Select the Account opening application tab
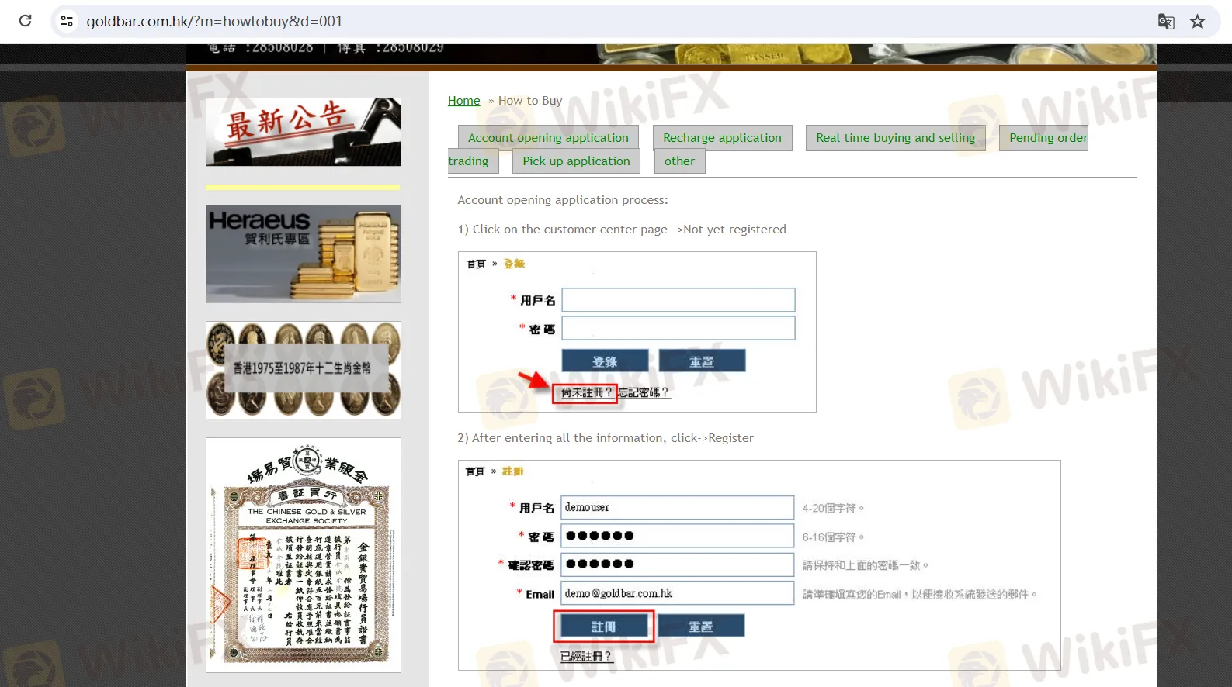Viewport: 1232px width, 687px height. pos(548,138)
